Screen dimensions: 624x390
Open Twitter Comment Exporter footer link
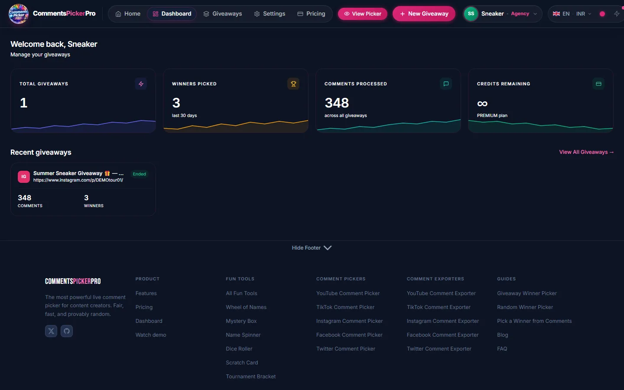439,349
